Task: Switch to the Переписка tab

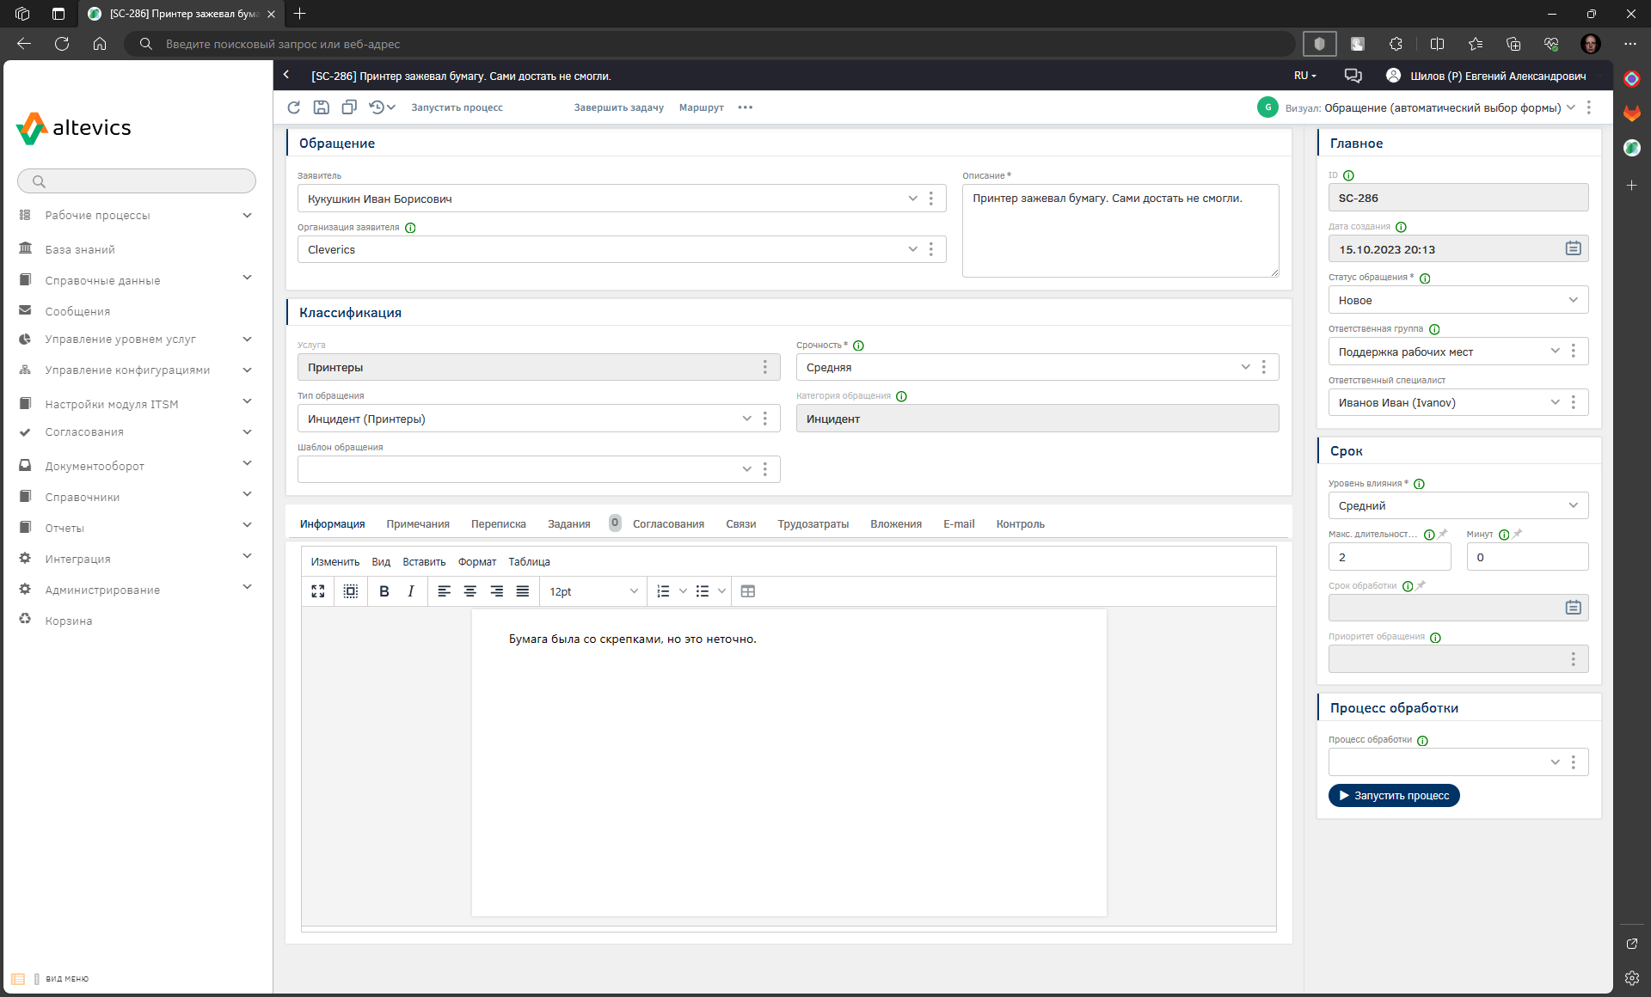Action: [499, 524]
